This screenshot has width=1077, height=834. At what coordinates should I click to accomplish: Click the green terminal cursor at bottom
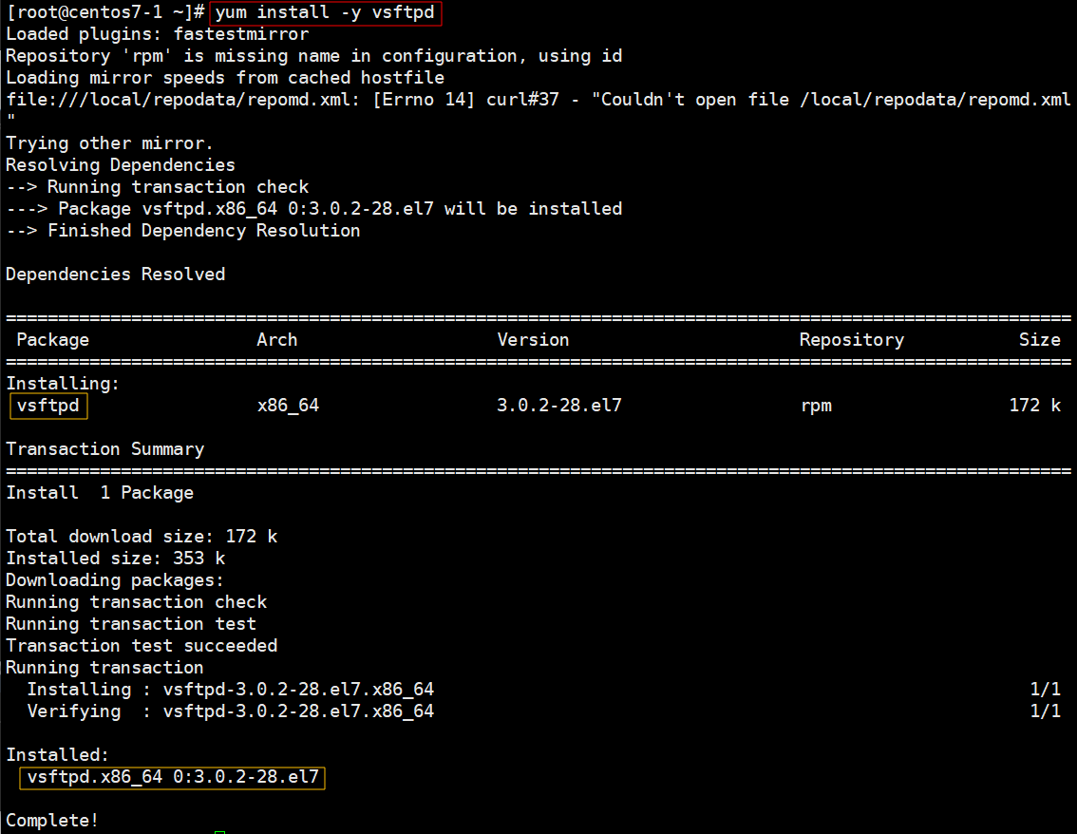pos(219,832)
